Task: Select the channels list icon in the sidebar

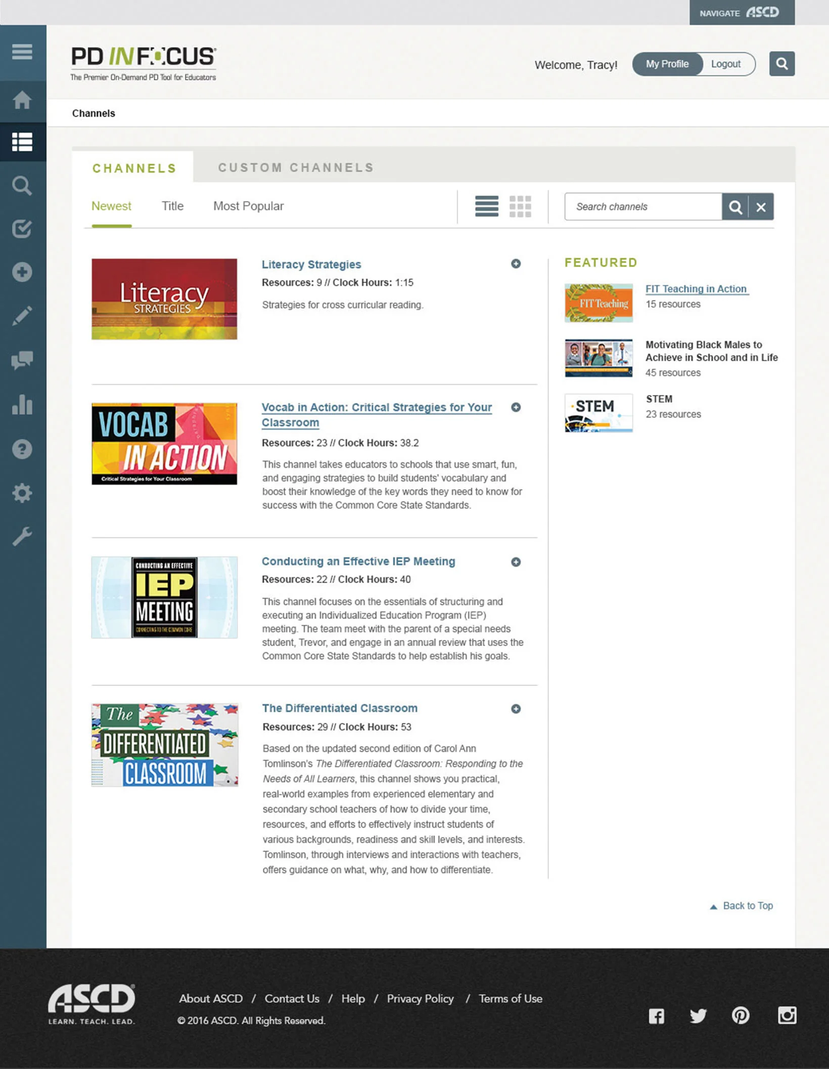Action: point(22,142)
